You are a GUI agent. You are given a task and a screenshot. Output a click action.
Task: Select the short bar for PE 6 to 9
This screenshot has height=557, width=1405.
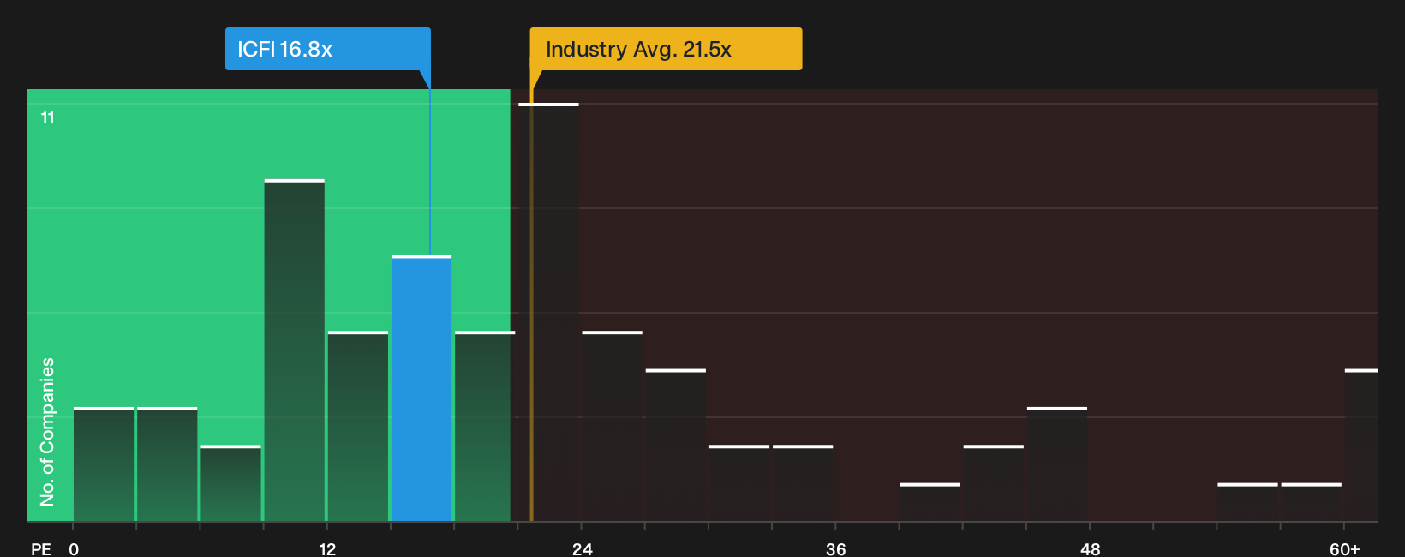click(x=230, y=483)
